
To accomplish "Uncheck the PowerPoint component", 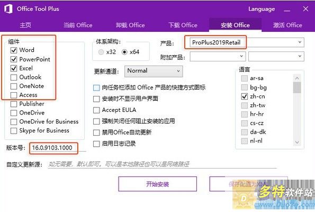I will pyautogui.click(x=14, y=59).
